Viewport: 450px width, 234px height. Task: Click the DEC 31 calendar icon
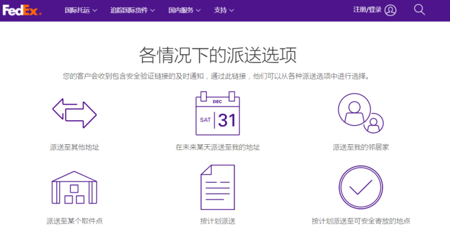(x=217, y=114)
